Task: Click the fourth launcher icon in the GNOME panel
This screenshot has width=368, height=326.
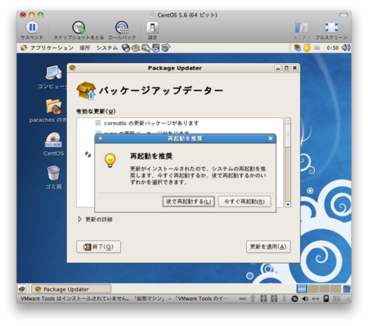Action: click(x=155, y=48)
